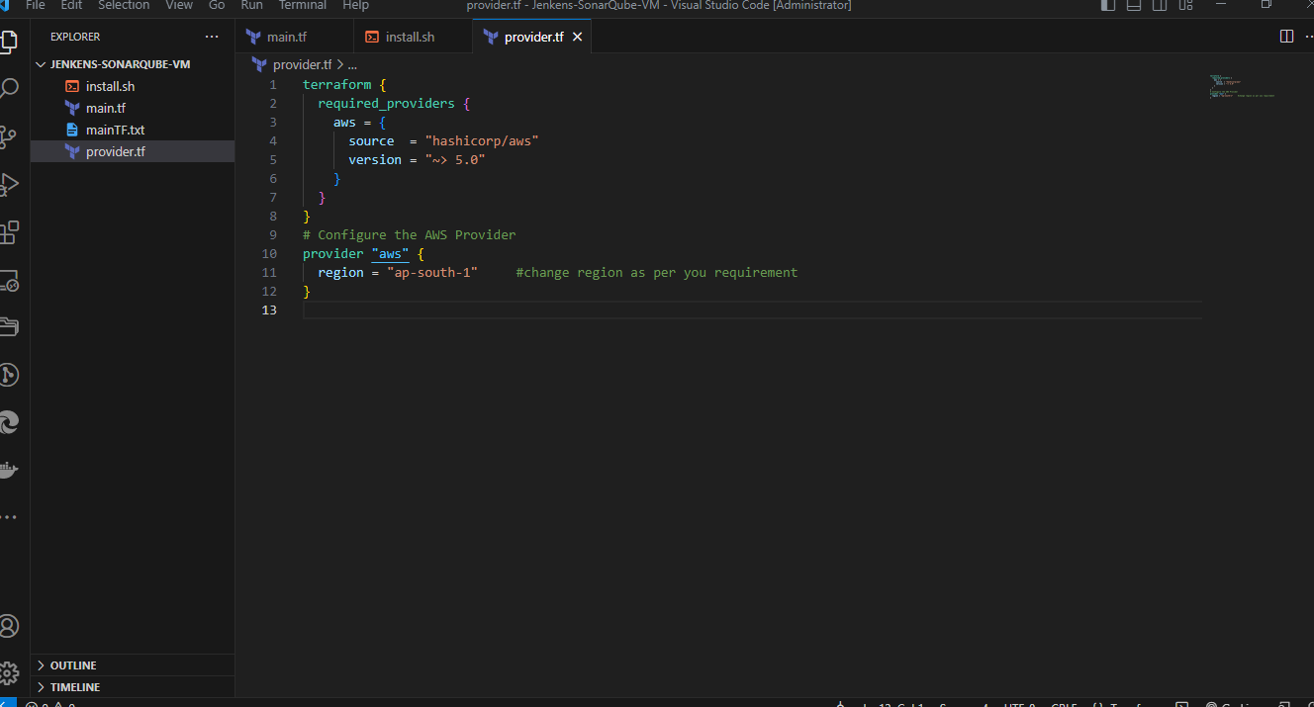The image size is (1314, 707).
Task: Open the Manage gear icon
Action: pyautogui.click(x=9, y=673)
